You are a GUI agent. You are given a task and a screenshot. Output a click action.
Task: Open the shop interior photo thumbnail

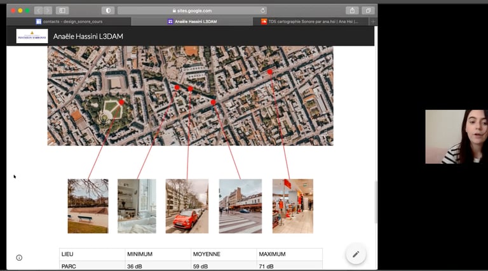[293, 206]
